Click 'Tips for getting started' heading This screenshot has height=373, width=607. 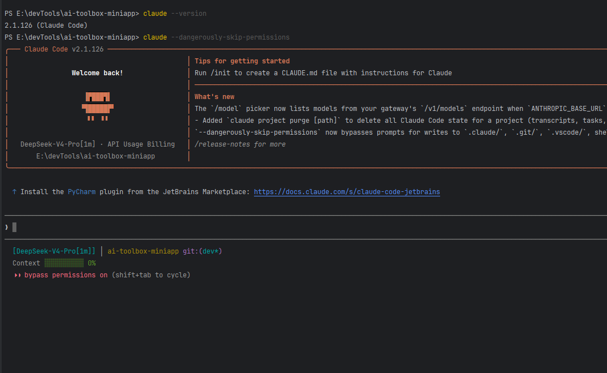coord(242,61)
